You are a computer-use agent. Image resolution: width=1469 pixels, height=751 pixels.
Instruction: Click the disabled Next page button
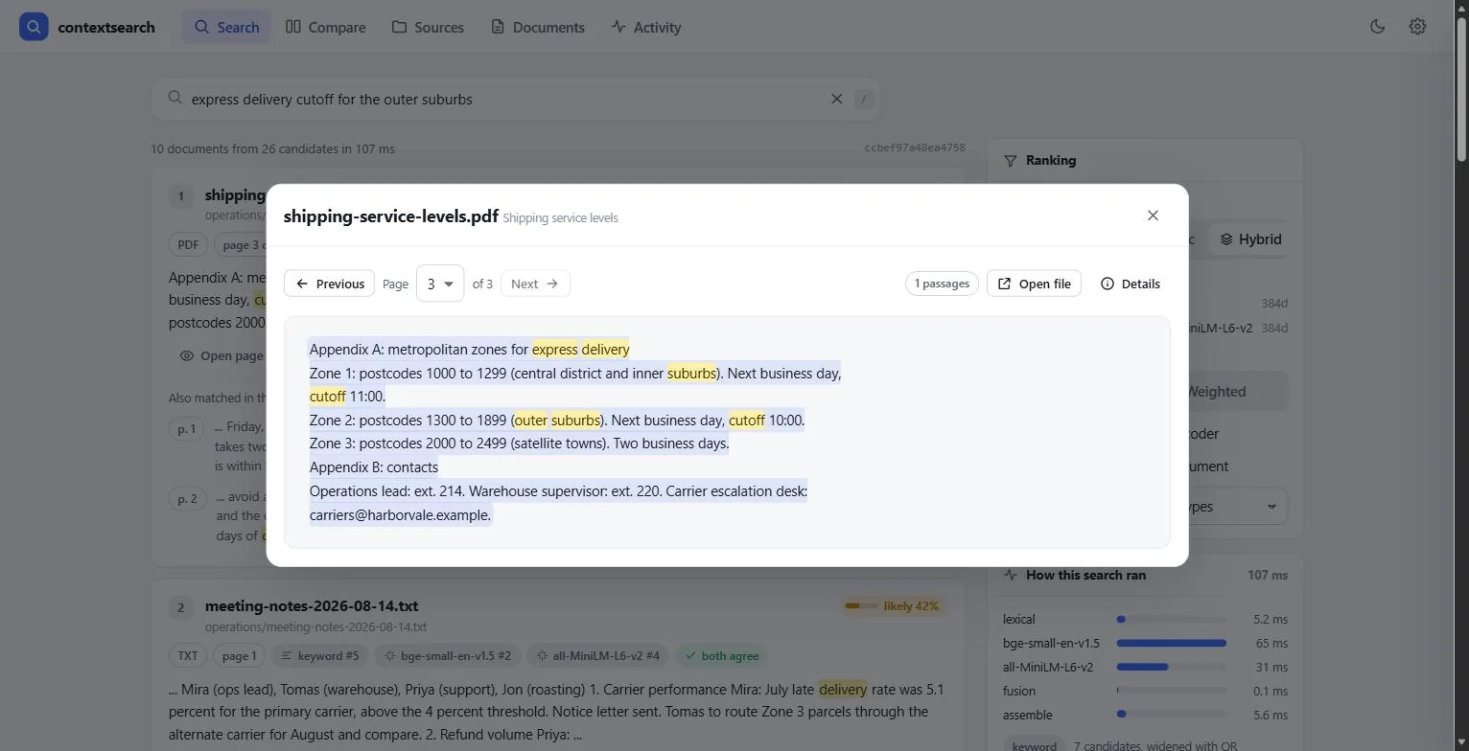pyautogui.click(x=535, y=284)
